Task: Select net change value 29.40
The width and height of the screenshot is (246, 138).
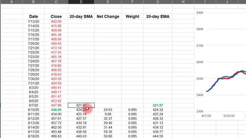Action: pyautogui.click(x=108, y=123)
